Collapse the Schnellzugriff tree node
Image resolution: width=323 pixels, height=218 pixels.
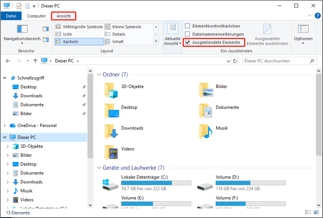click(5, 78)
